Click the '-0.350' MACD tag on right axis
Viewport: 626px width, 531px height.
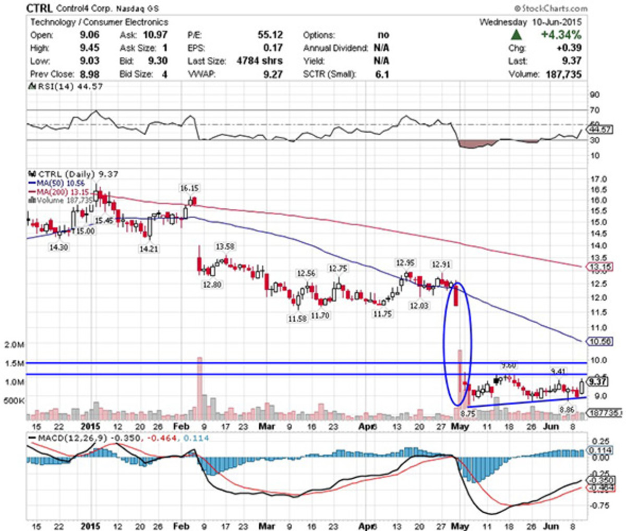point(600,480)
